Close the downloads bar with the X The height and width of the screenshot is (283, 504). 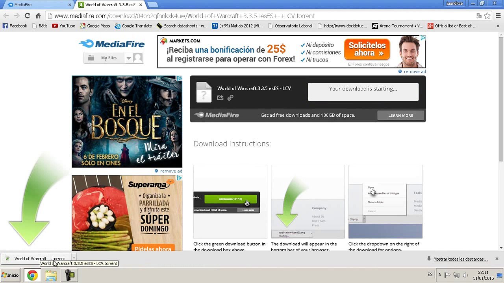point(497,259)
